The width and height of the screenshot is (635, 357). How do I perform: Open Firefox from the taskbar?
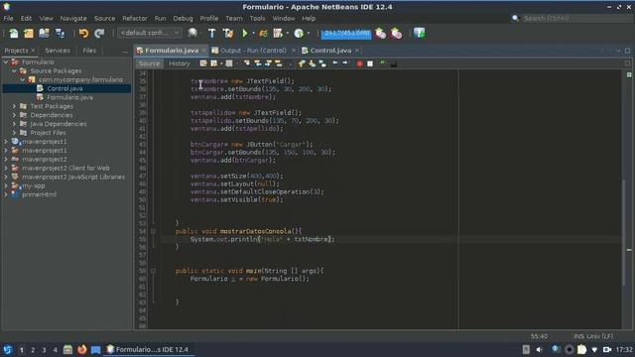82,349
